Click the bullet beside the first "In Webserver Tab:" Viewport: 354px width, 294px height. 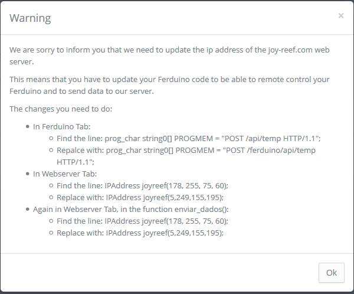click(28, 174)
